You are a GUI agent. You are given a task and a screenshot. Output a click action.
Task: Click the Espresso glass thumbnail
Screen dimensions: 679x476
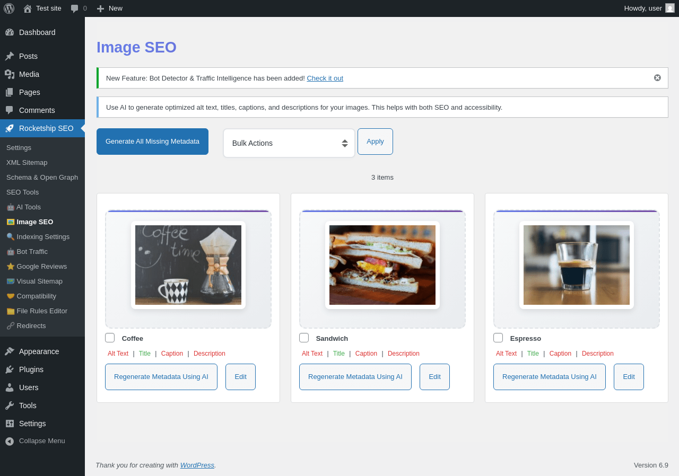(x=577, y=265)
